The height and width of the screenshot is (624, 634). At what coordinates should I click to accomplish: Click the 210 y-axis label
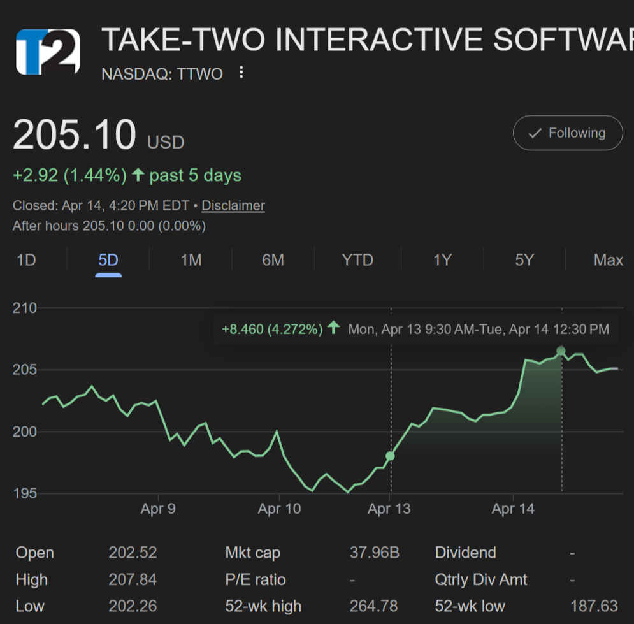coord(25,308)
